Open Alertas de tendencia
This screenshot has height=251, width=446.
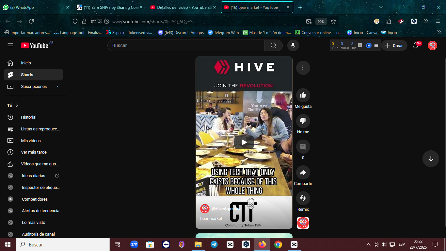click(x=33, y=210)
